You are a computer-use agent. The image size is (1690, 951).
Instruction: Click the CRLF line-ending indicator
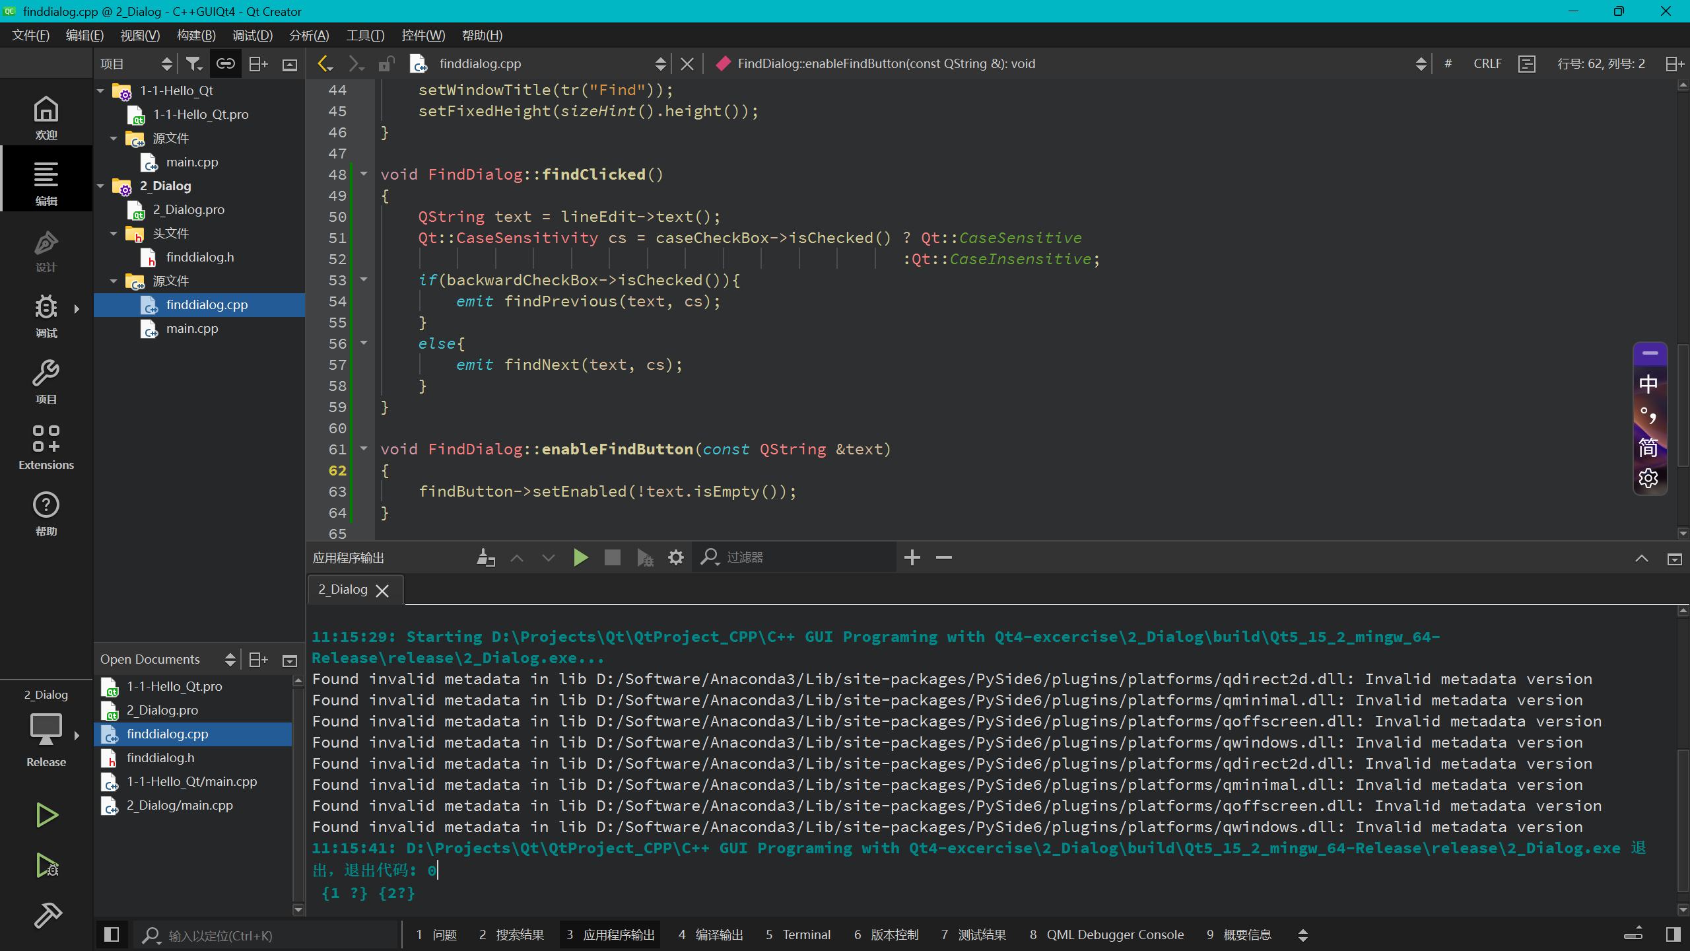point(1487,63)
